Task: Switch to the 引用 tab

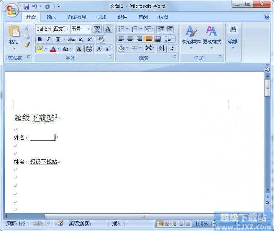Action: 102,17
